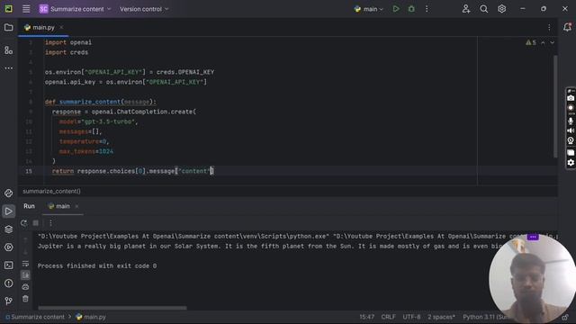The height and width of the screenshot is (324, 576).
Task: Open the Git version control tool window
Action: (8, 301)
